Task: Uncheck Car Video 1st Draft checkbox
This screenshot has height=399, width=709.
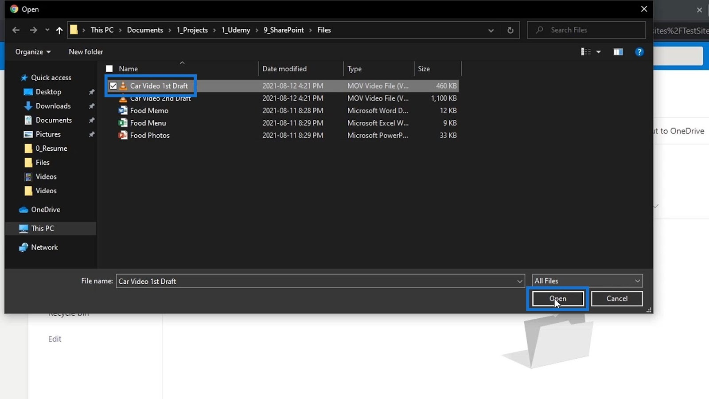Action: 113,86
